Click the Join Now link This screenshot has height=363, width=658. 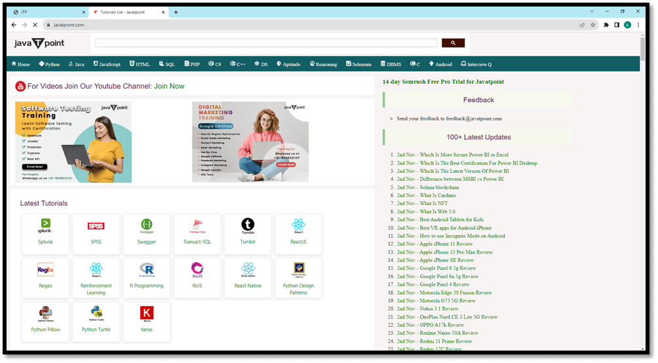(169, 86)
